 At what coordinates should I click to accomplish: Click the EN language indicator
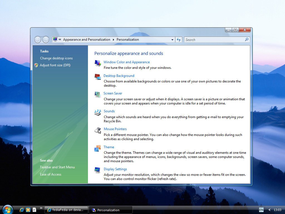[x=261, y=210]
